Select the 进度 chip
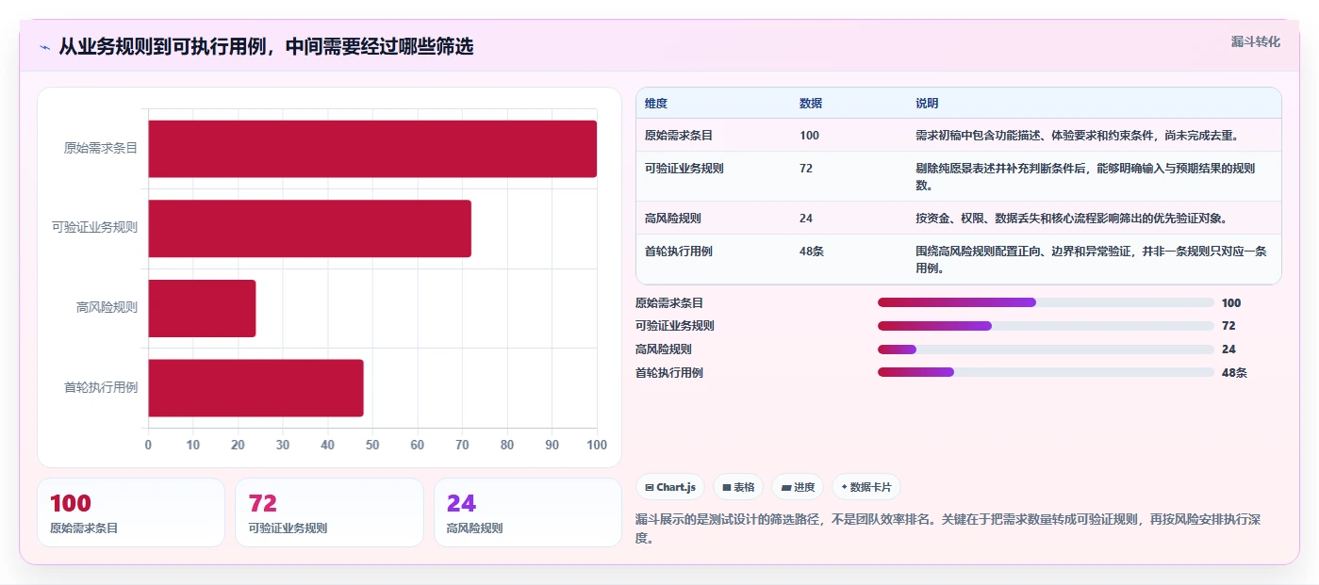 pos(798,487)
